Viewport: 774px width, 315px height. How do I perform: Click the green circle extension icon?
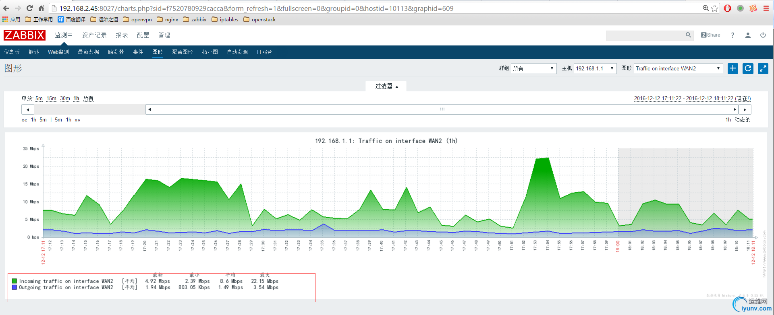(741, 8)
